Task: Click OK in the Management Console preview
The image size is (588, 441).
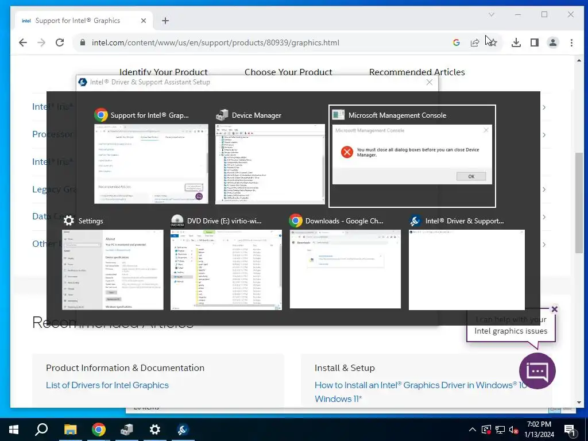Action: [471, 176]
